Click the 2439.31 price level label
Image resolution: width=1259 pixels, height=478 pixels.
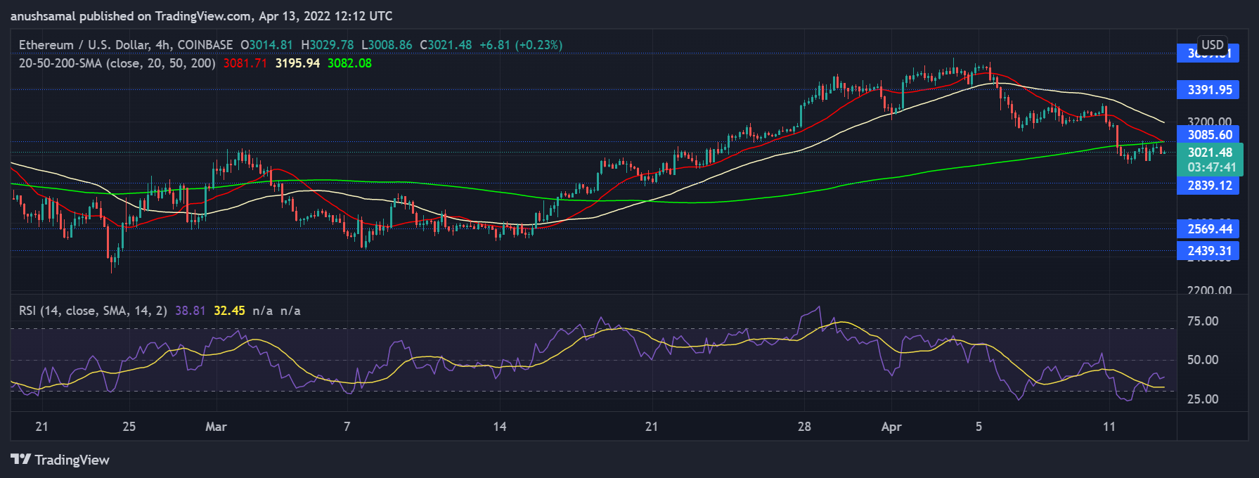coord(1209,251)
